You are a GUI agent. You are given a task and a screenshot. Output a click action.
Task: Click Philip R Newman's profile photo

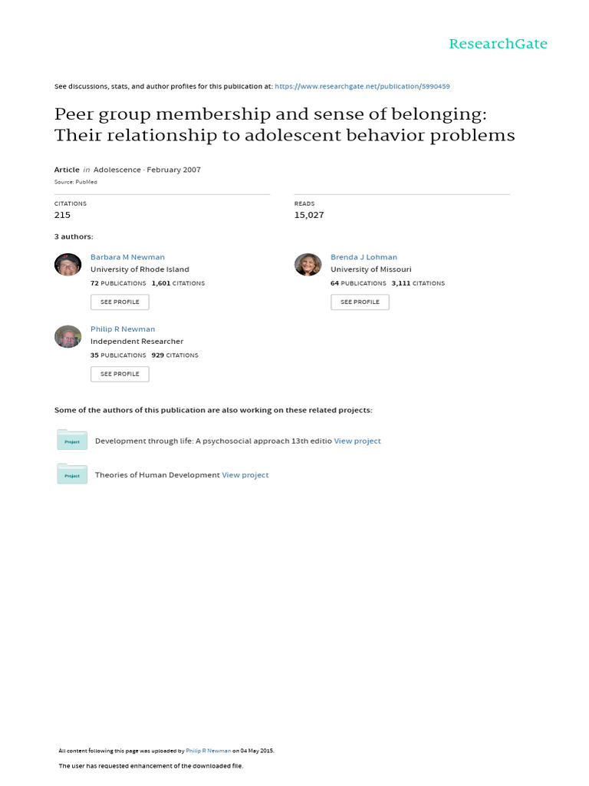[68, 336]
